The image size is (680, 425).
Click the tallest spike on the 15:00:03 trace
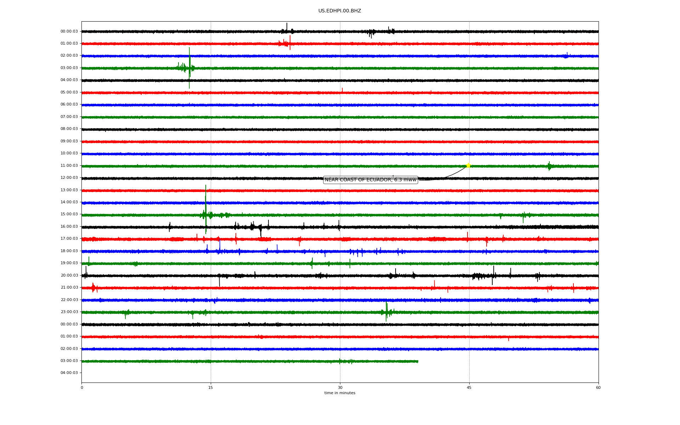[x=206, y=209]
